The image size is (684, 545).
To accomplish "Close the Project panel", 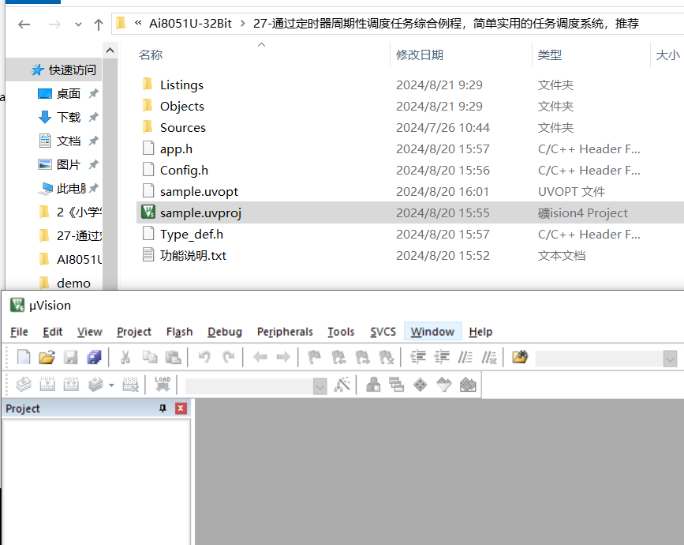I will (x=181, y=408).
